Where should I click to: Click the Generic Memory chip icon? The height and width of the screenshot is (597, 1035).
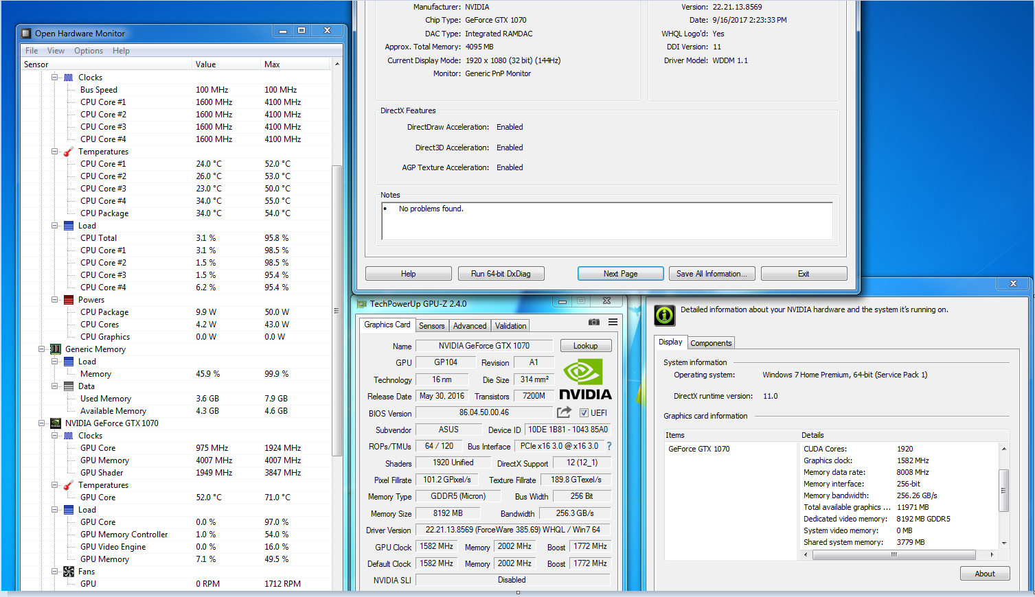(x=56, y=349)
